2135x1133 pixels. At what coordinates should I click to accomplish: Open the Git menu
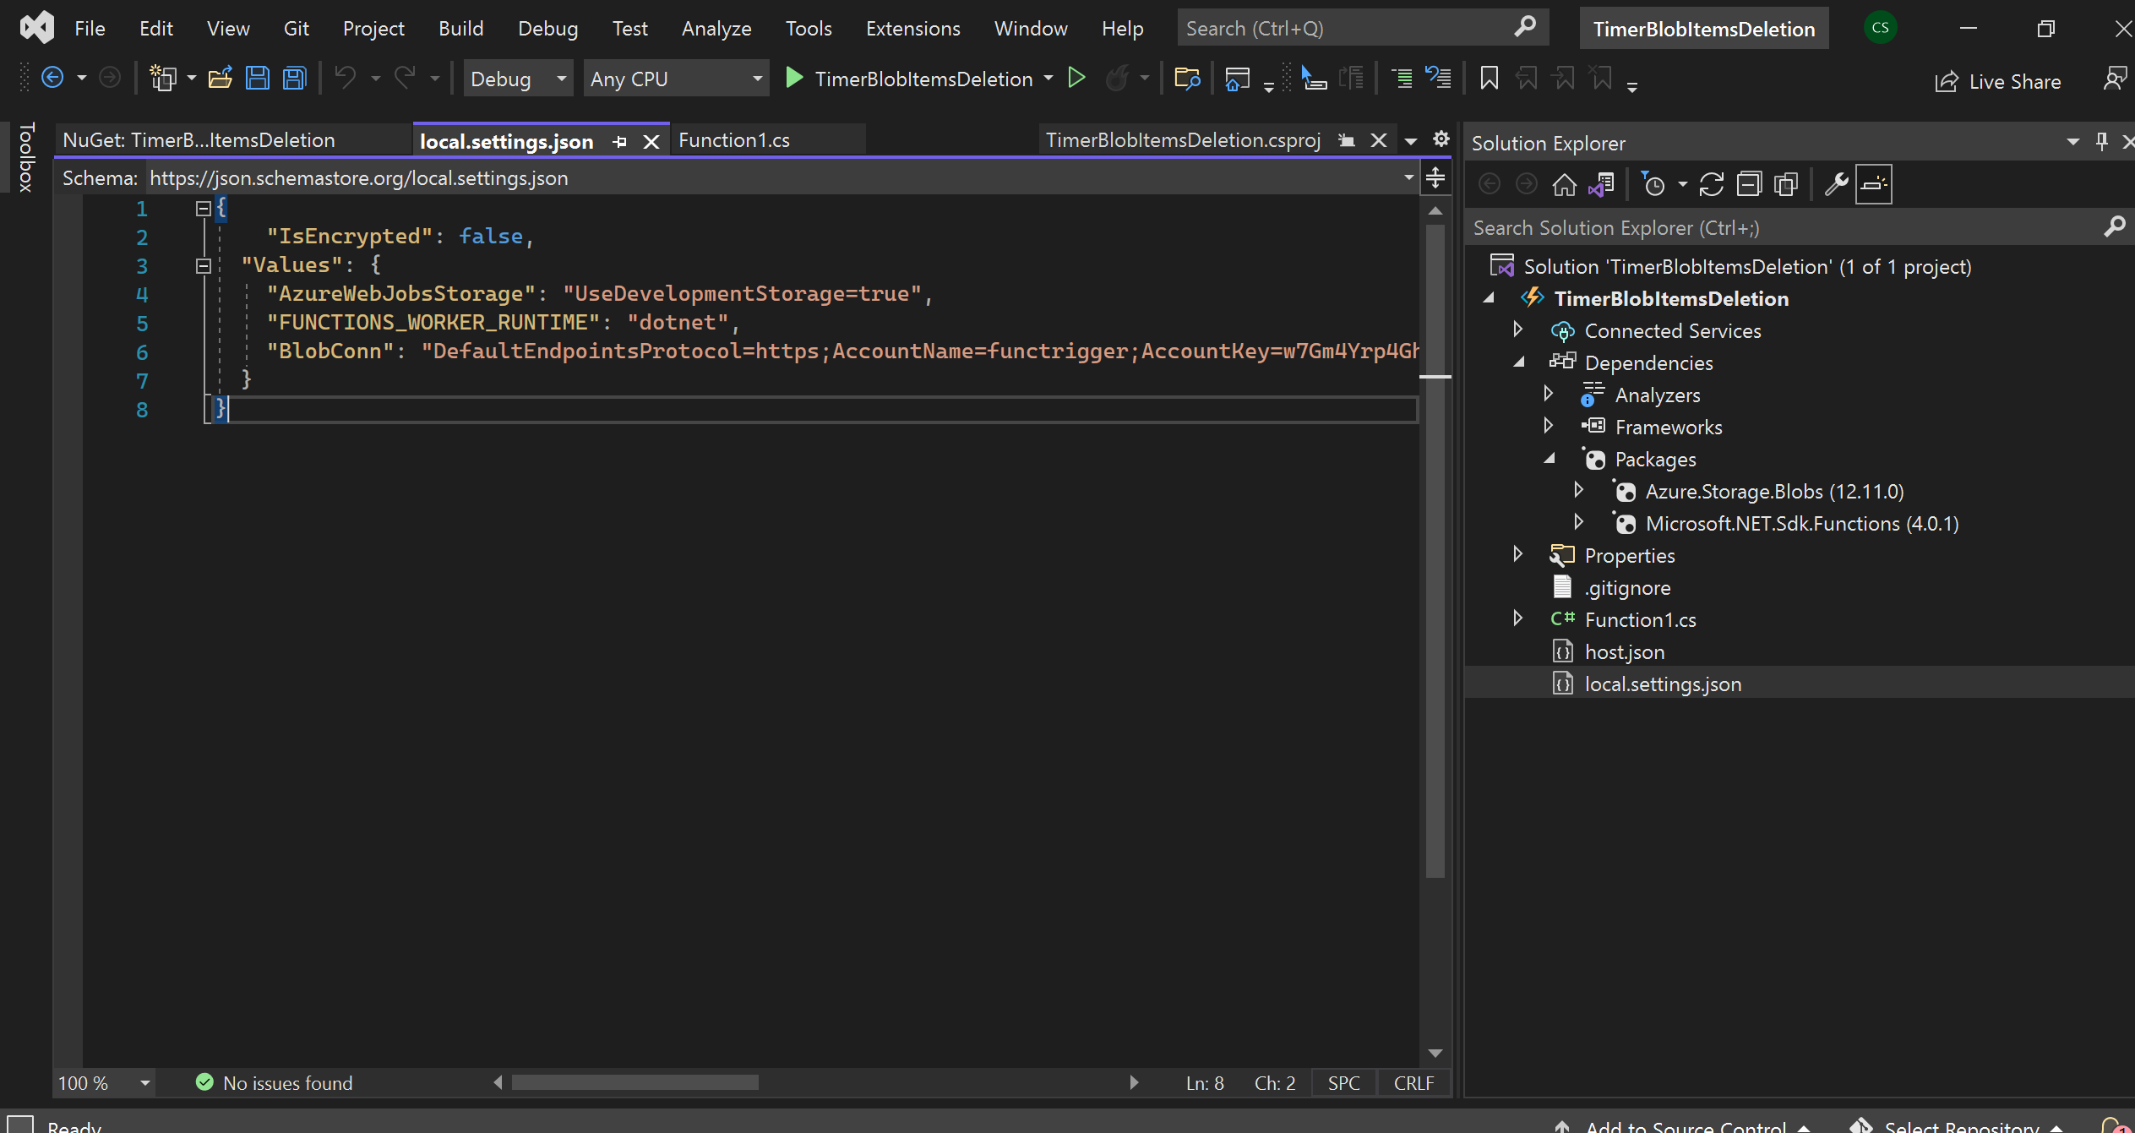[x=296, y=28]
